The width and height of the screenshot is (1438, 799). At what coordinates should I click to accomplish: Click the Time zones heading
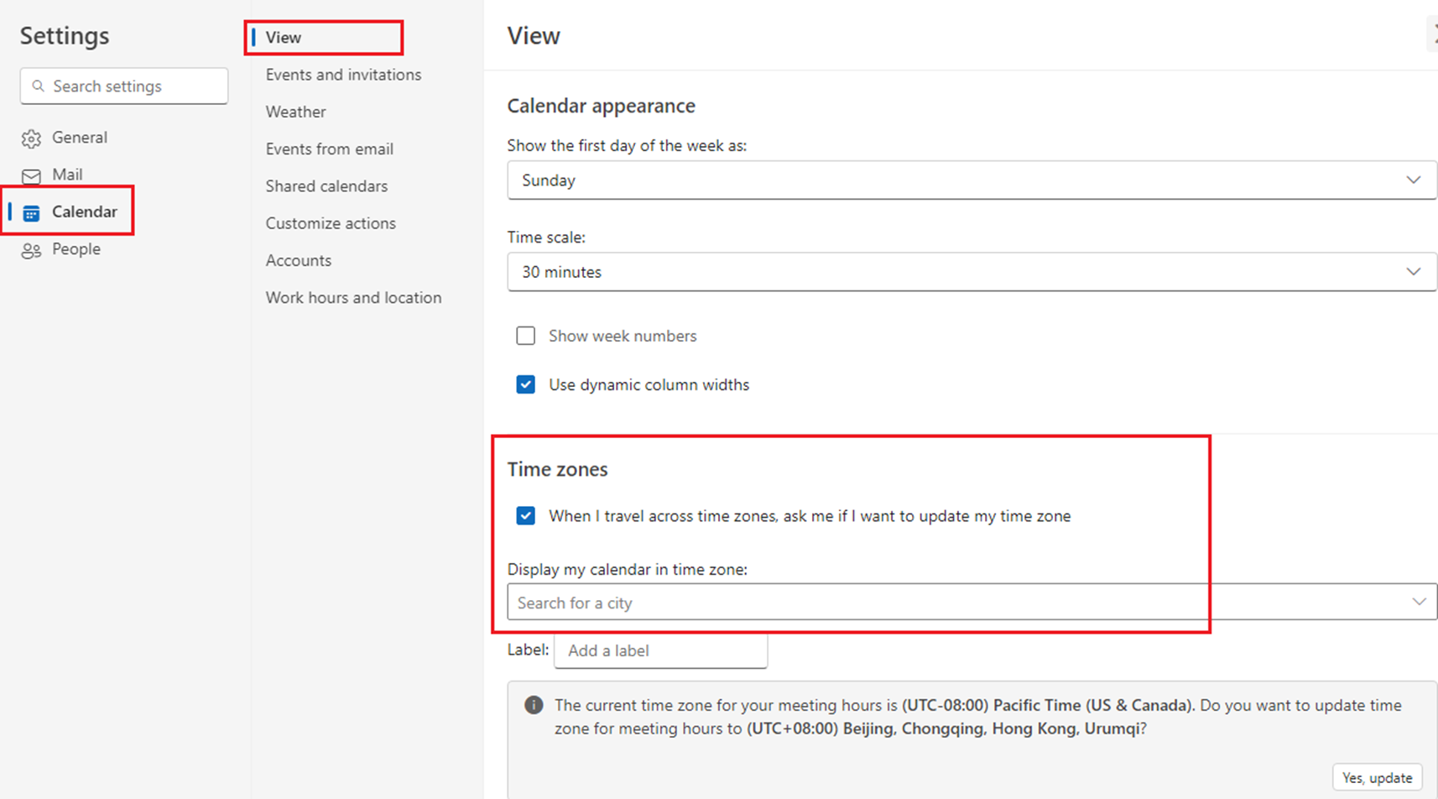click(x=558, y=469)
